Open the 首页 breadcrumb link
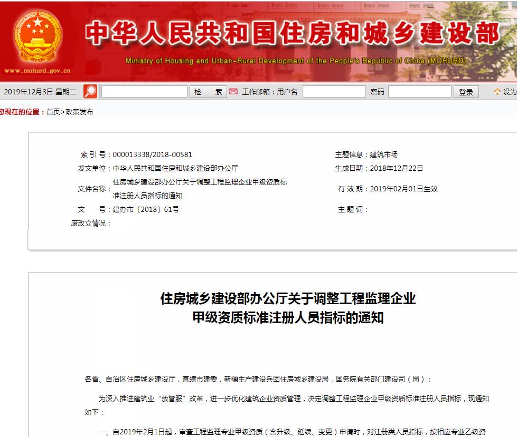517x437 pixels. [x=53, y=112]
